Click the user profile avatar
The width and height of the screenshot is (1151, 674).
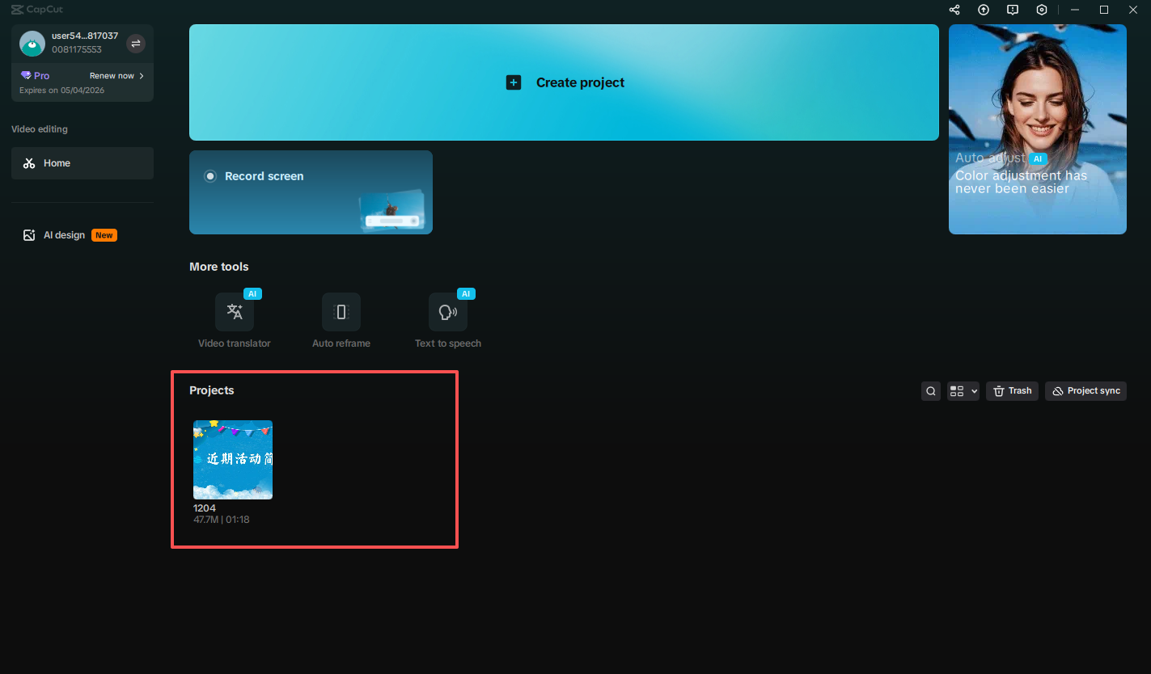[x=32, y=44]
